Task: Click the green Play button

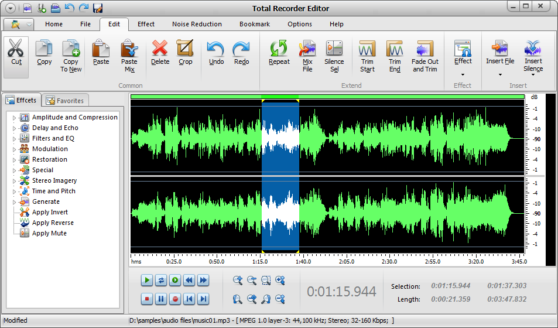Action: click(x=146, y=281)
